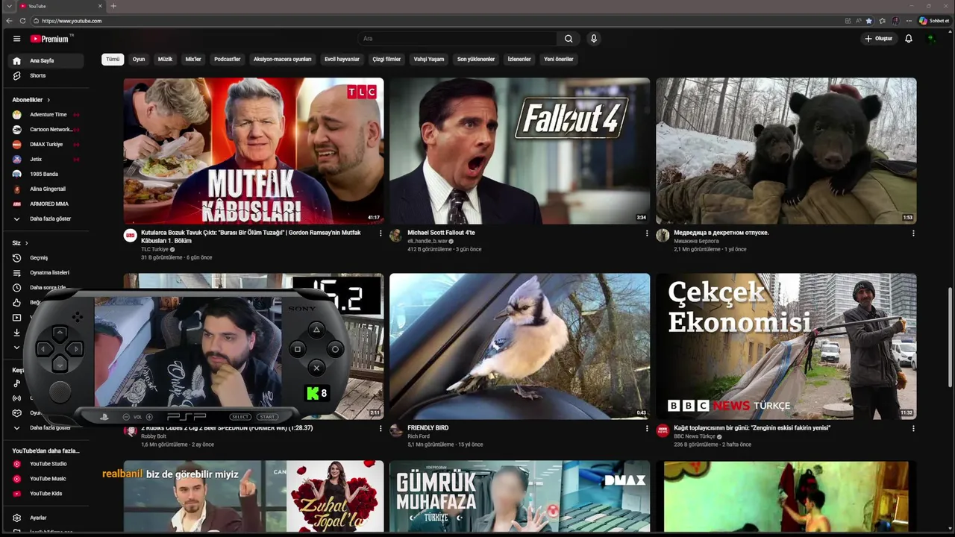Click the address bar URL
Viewport: 955px width, 537px height.
pyautogui.click(x=72, y=21)
